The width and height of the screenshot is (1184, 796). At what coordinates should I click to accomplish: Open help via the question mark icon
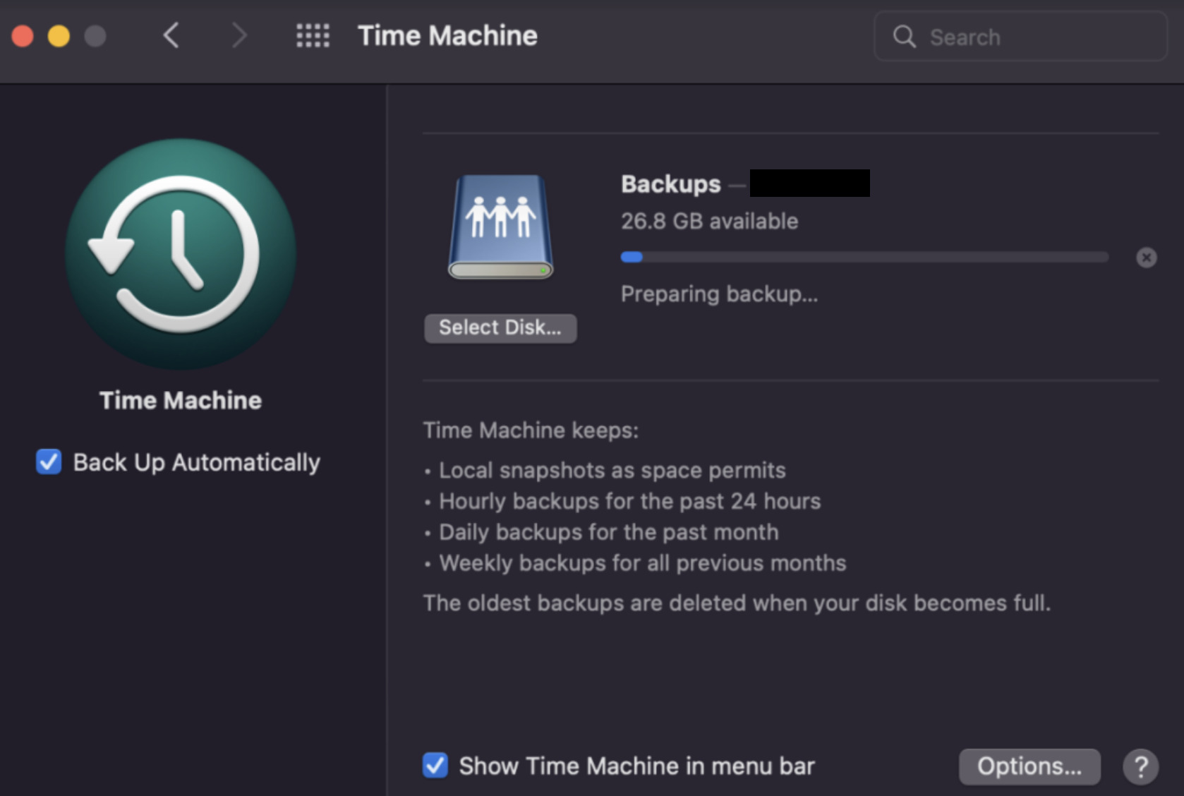[1140, 766]
